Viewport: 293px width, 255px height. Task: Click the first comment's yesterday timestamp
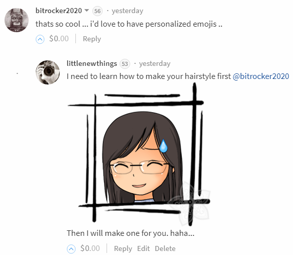click(128, 11)
